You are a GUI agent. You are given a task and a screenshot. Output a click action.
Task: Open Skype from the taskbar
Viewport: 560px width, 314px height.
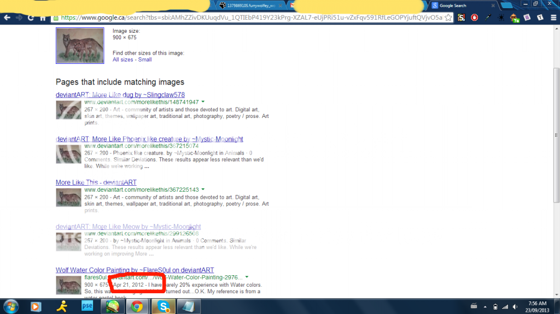[x=162, y=306]
